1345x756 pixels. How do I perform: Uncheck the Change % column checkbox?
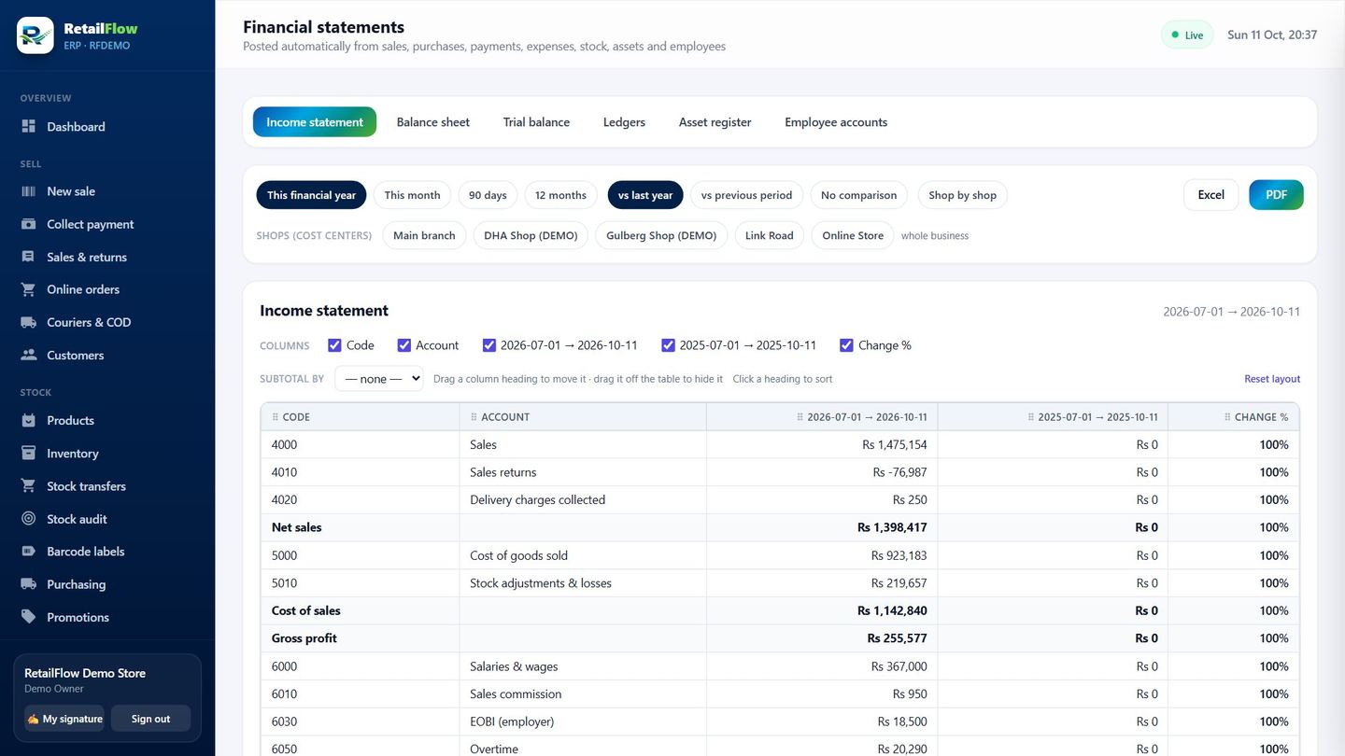point(846,345)
